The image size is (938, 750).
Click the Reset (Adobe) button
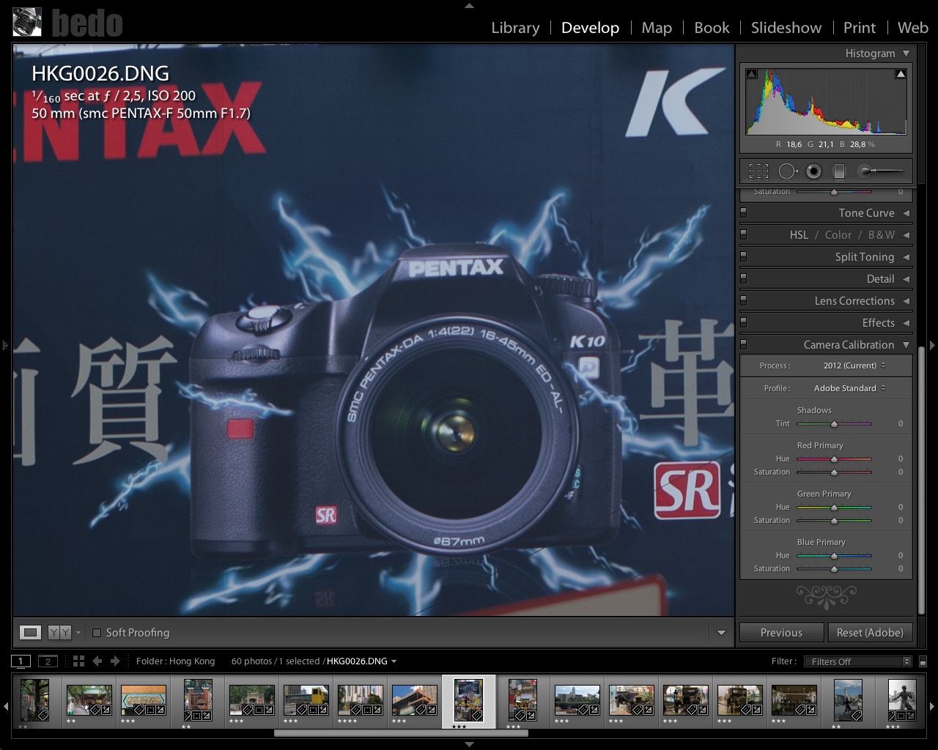[870, 633]
